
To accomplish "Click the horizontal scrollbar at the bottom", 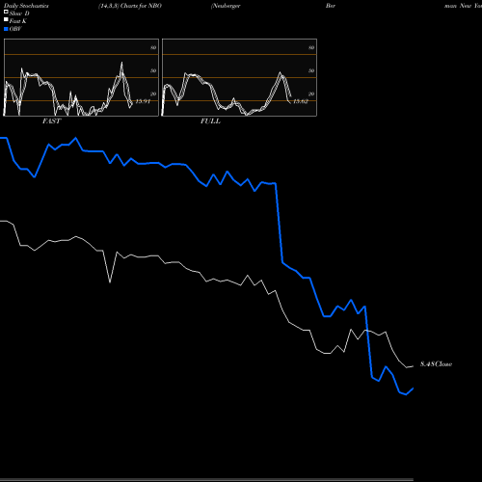I will click(x=206, y=480).
